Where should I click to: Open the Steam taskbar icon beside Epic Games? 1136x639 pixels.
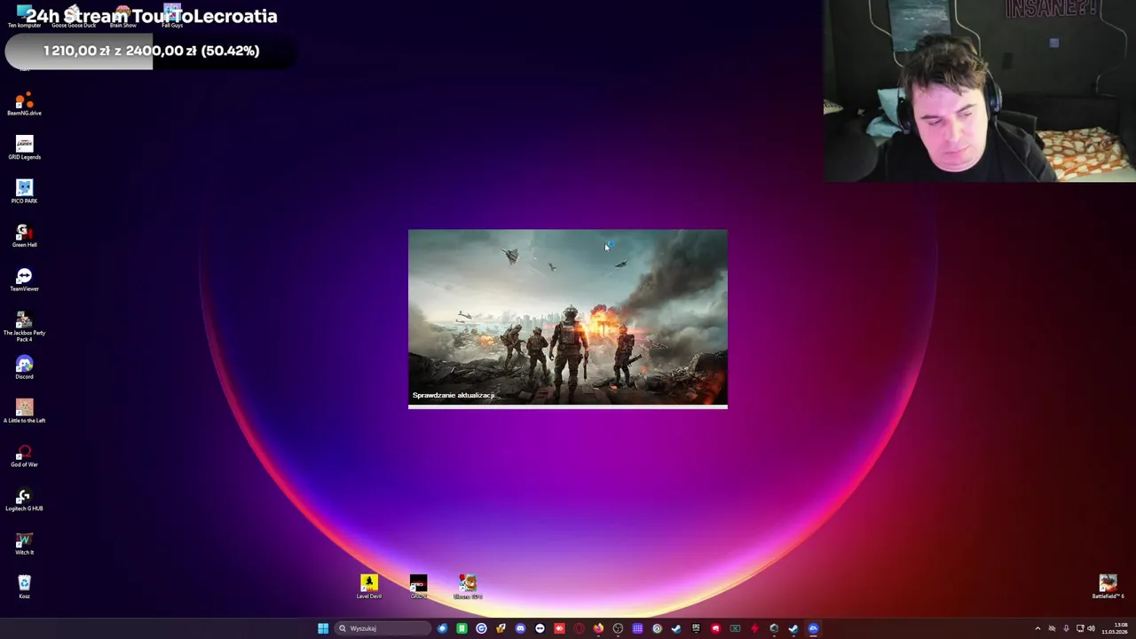click(676, 628)
